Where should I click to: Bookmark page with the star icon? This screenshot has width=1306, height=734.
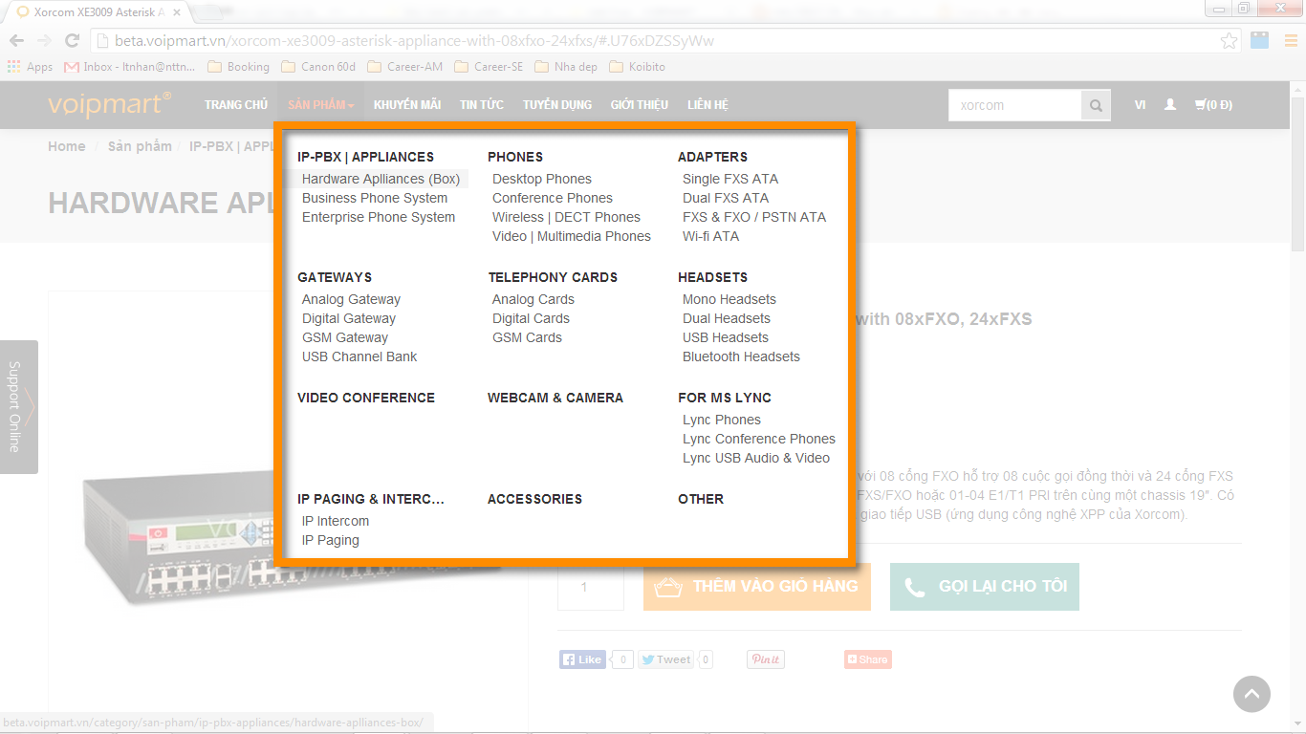[1229, 41]
